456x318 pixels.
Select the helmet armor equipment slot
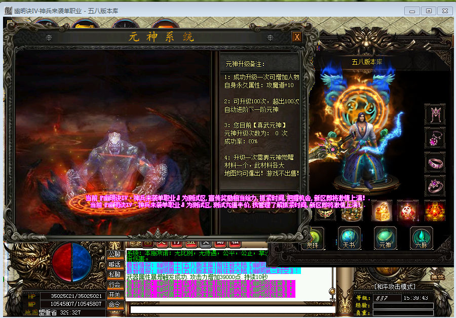(x=435, y=114)
